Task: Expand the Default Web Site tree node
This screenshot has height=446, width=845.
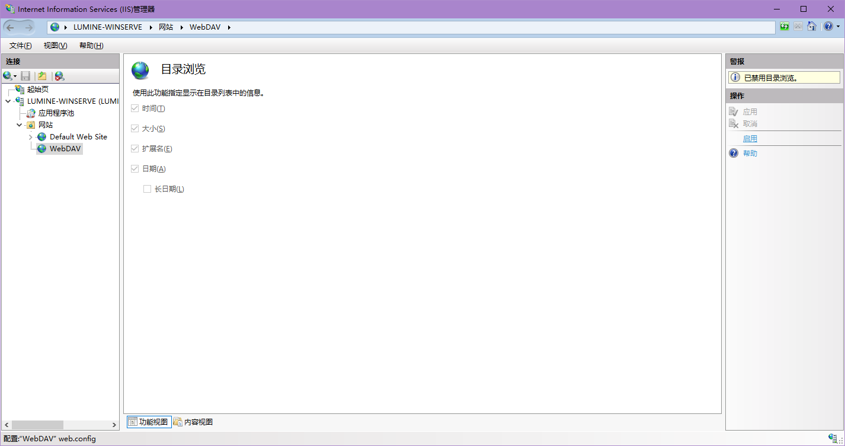Action: click(31, 137)
